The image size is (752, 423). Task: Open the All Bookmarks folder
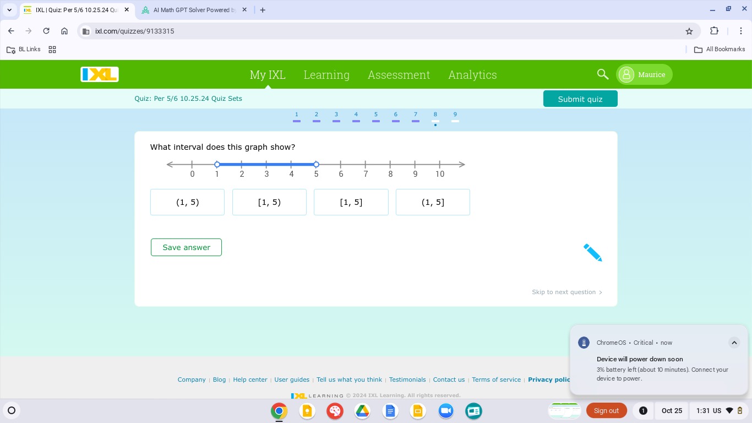720,50
